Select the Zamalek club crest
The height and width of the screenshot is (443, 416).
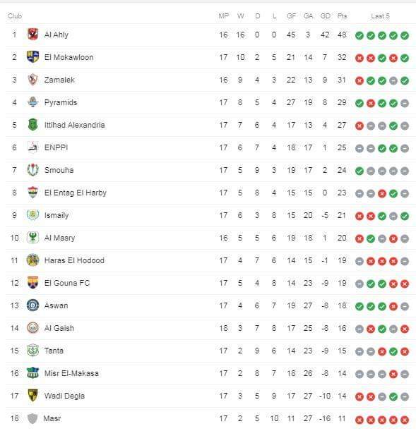(x=32, y=80)
